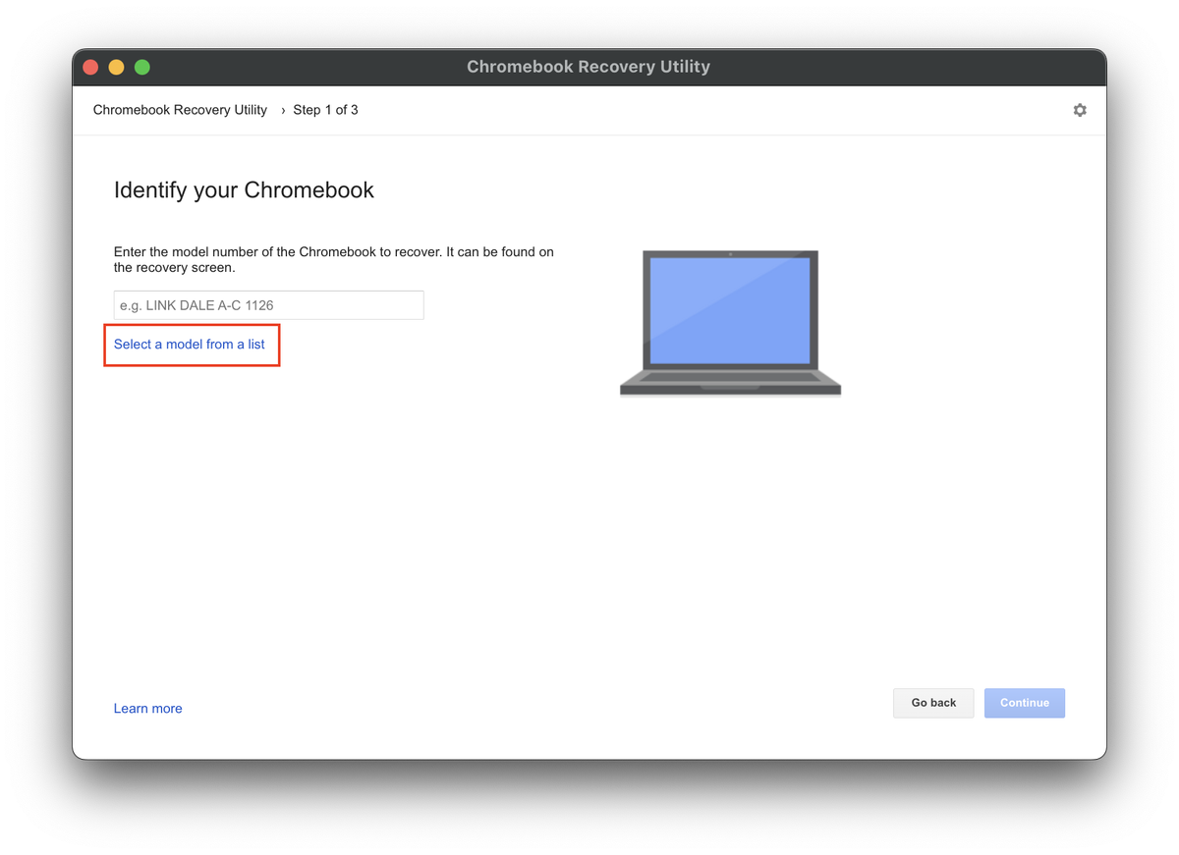Close the app with the red button

coord(90,67)
